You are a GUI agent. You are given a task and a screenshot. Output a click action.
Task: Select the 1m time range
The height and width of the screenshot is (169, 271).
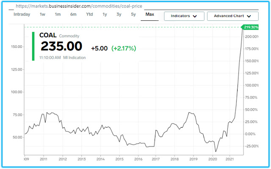click(58, 14)
